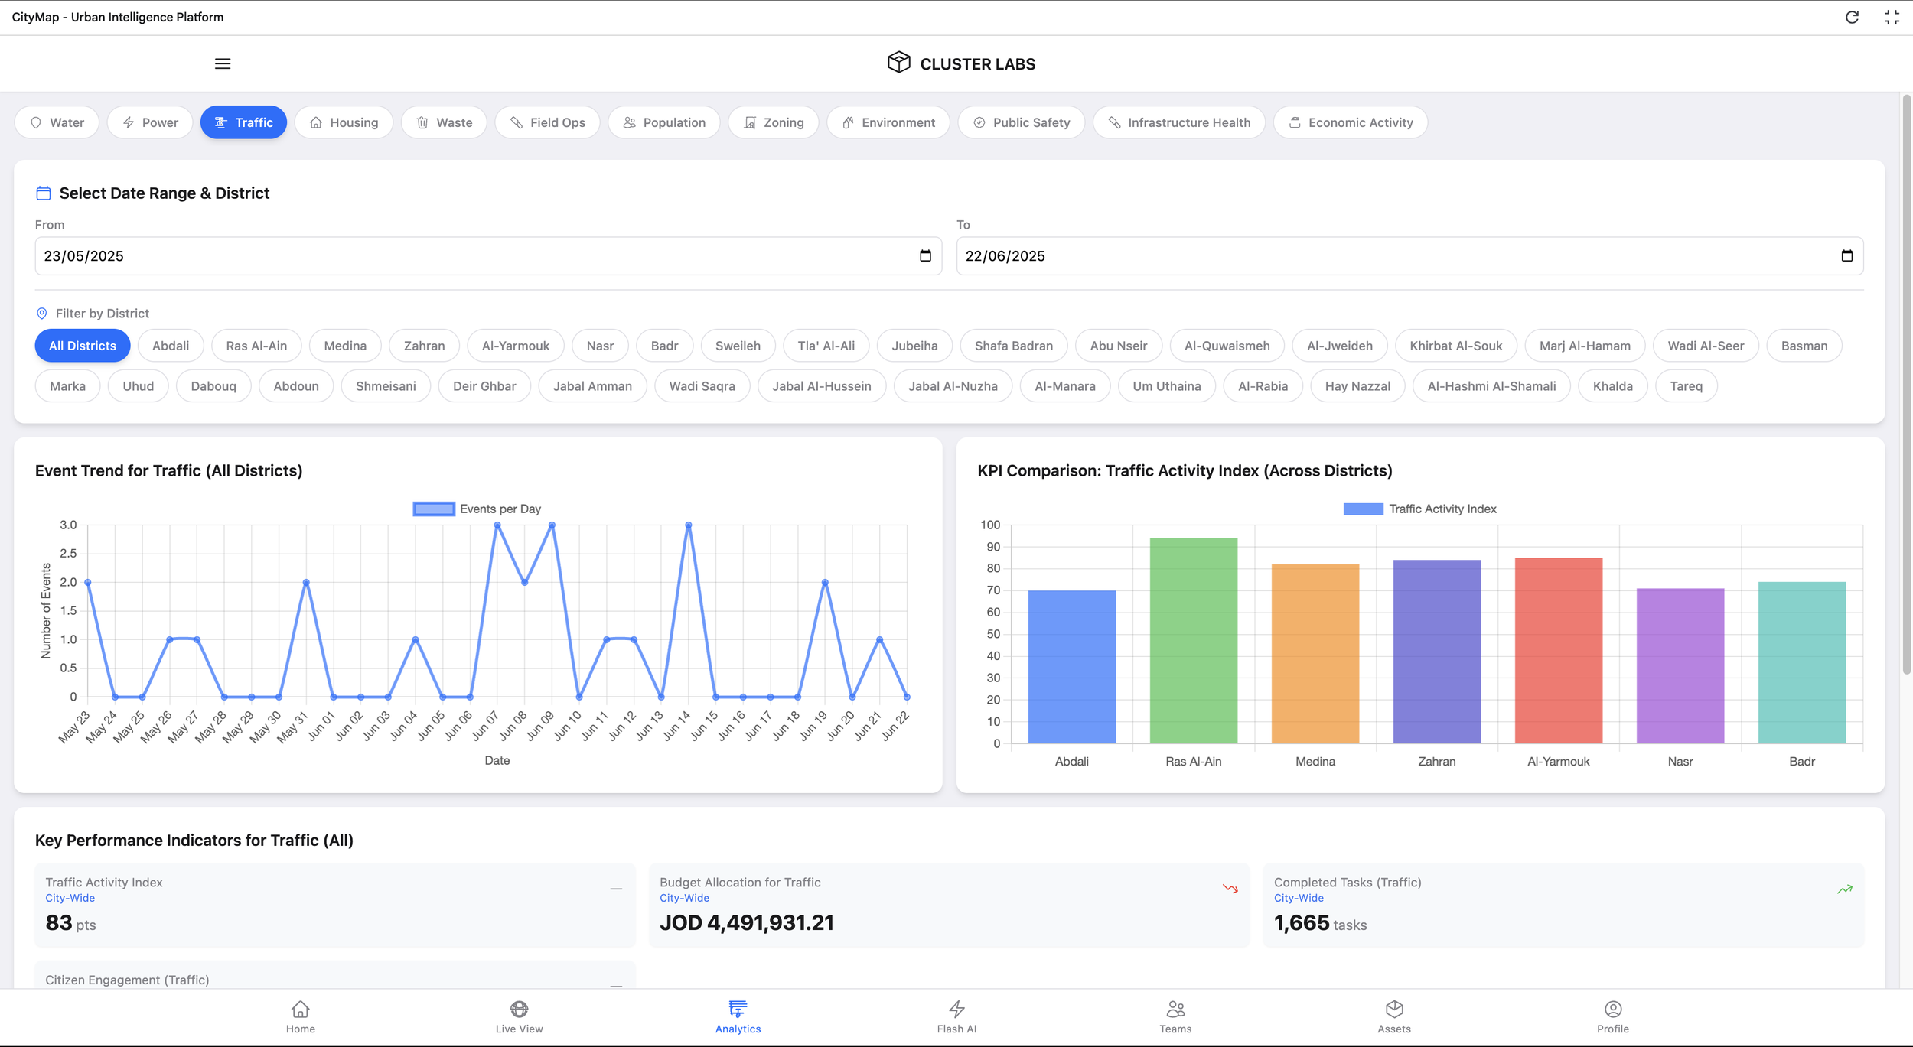
Task: Open the Teams icon
Action: click(x=1175, y=1009)
